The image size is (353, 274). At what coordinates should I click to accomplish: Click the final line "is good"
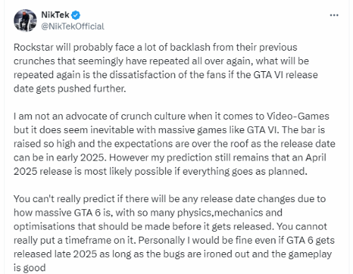coord(30,268)
